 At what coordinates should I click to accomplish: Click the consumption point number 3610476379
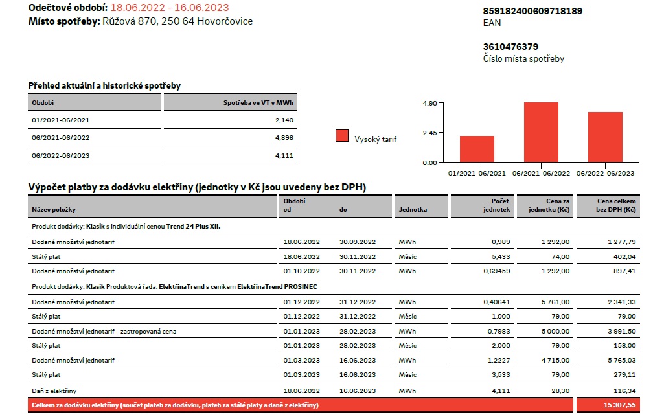[x=510, y=47]
